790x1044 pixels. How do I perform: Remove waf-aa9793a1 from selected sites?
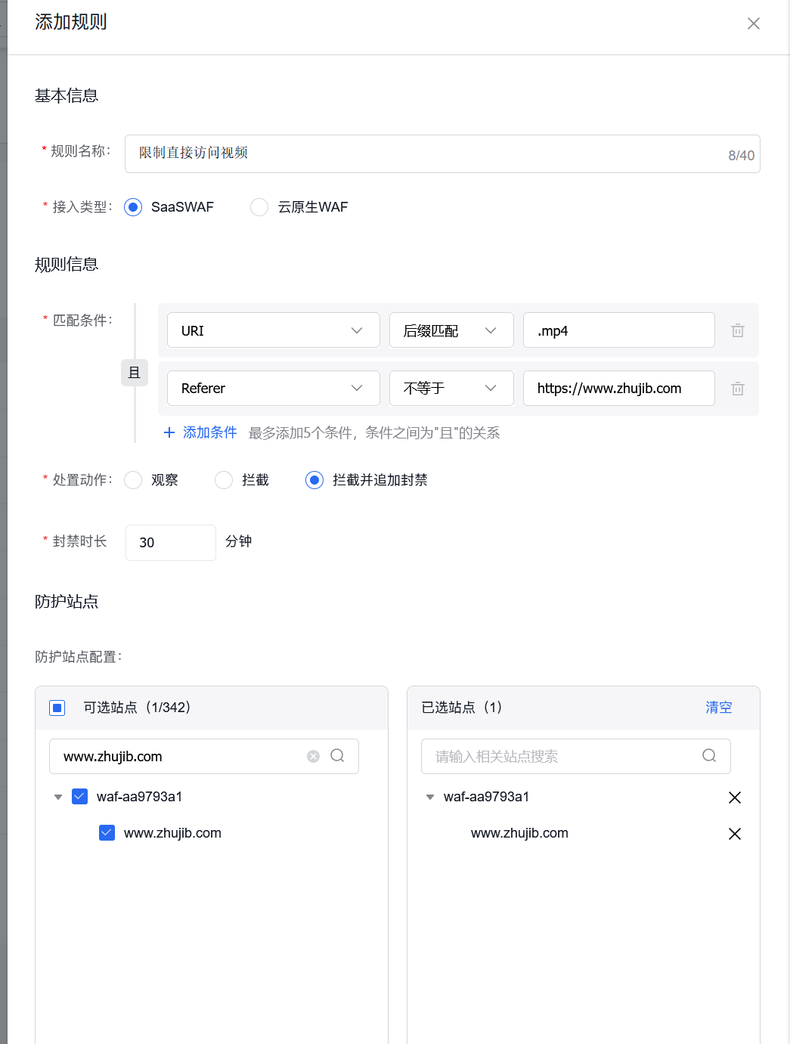coord(734,798)
